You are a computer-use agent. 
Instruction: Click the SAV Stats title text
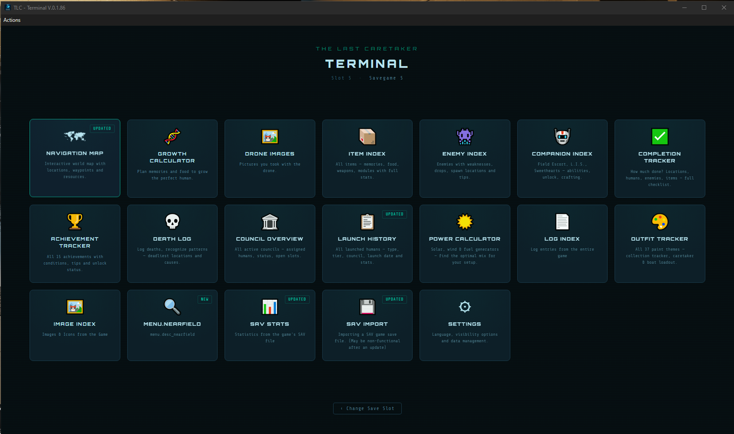[270, 324]
